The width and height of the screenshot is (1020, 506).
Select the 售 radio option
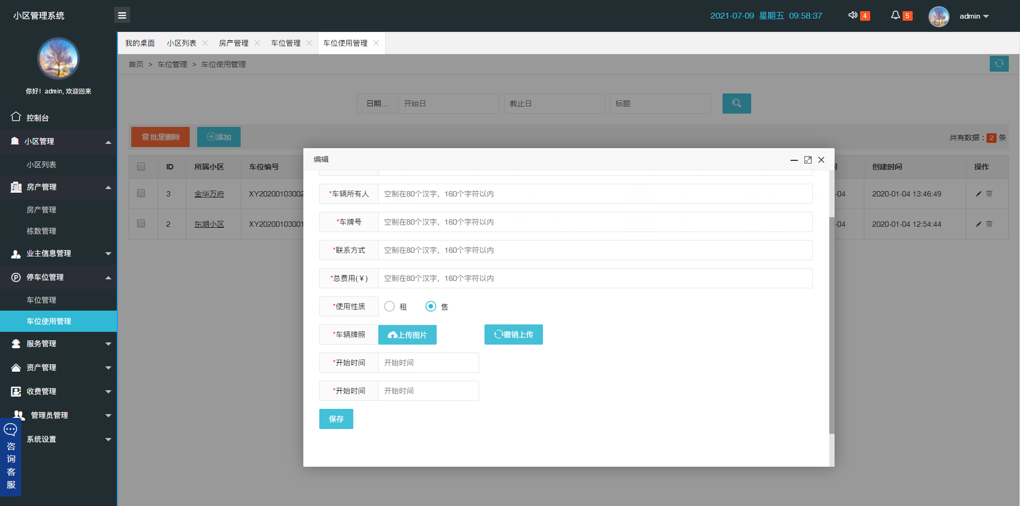[431, 306]
